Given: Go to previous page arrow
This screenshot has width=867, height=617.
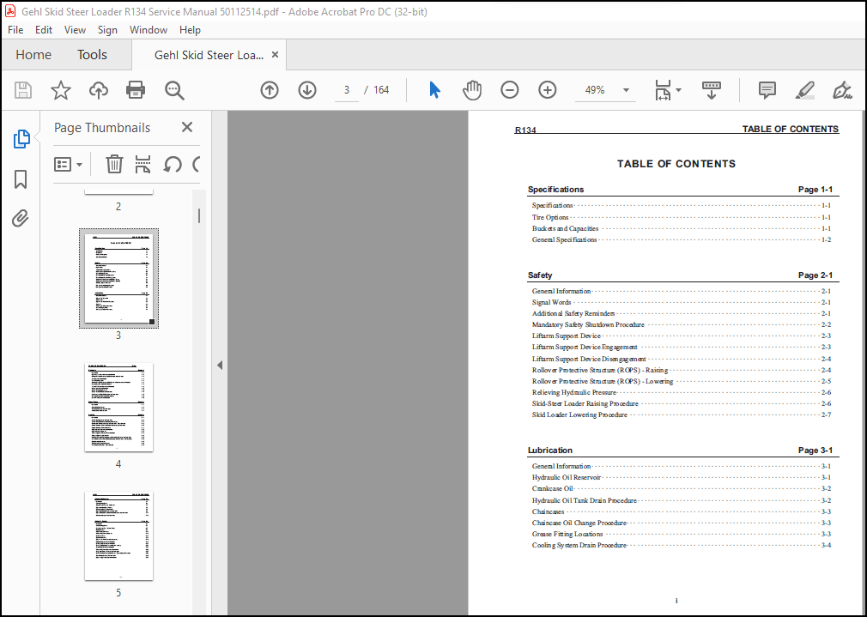Looking at the screenshot, I should (270, 90).
